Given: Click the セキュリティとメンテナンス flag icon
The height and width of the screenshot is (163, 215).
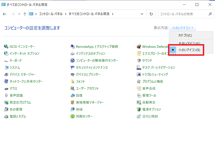Looking at the screenshot, I should tap(72, 68).
